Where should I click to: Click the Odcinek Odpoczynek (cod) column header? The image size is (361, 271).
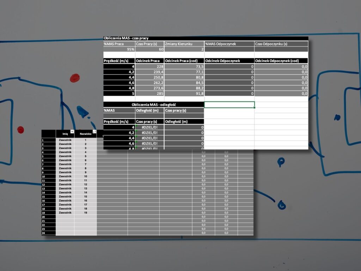coord(281,61)
